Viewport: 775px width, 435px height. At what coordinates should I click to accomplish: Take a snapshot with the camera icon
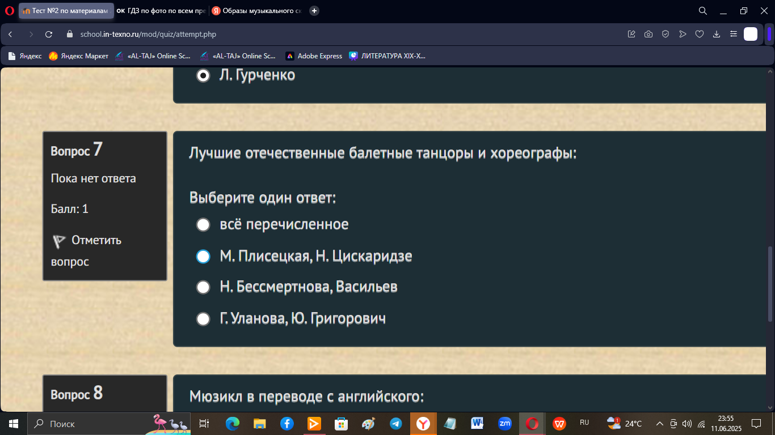648,34
